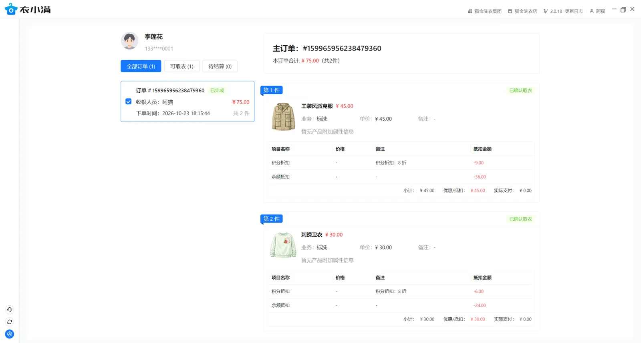641x343 pixels.
Task: Click item name 刺绣卫衣
Action: tap(312, 235)
